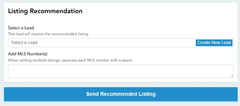Click the word "Recommendation" in the title
Image resolution: width=240 pixels, height=106 pixels.
(56, 11)
